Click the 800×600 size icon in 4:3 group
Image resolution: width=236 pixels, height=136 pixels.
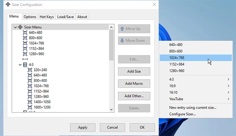click(30, 80)
